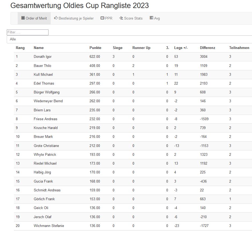Click the Differenz column header
252x231 pixels.
207,48
